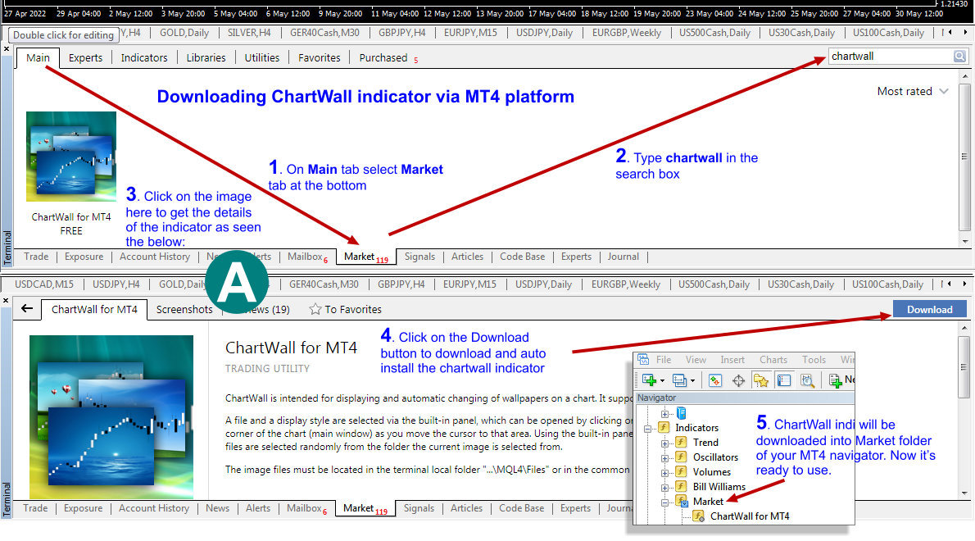Open the Screenshots tab
Viewport: 975px width, 541px height.
(x=184, y=309)
